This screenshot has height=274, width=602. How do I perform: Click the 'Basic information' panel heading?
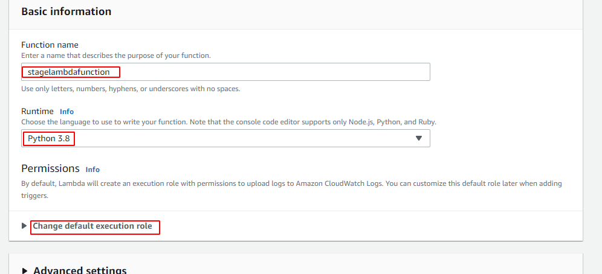[x=66, y=11]
